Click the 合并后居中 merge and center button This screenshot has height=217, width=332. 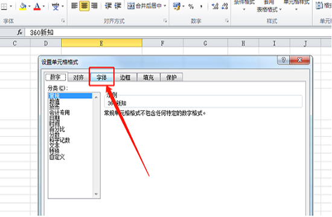[145, 6]
